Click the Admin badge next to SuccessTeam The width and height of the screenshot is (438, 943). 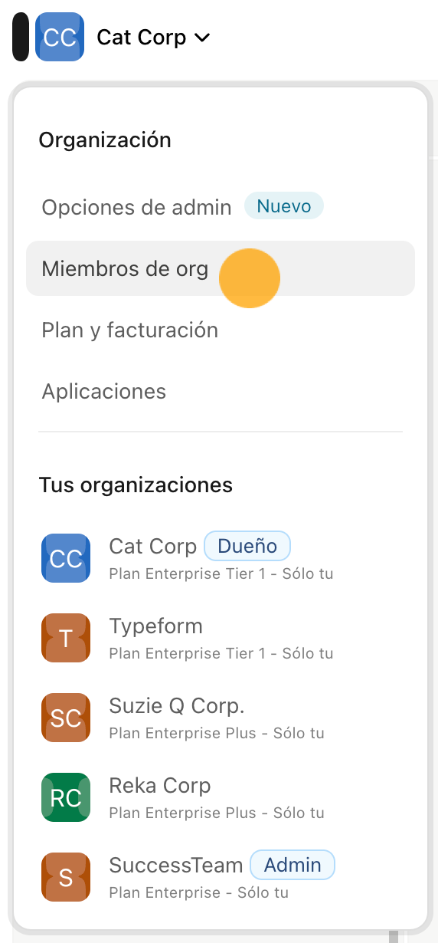(293, 865)
